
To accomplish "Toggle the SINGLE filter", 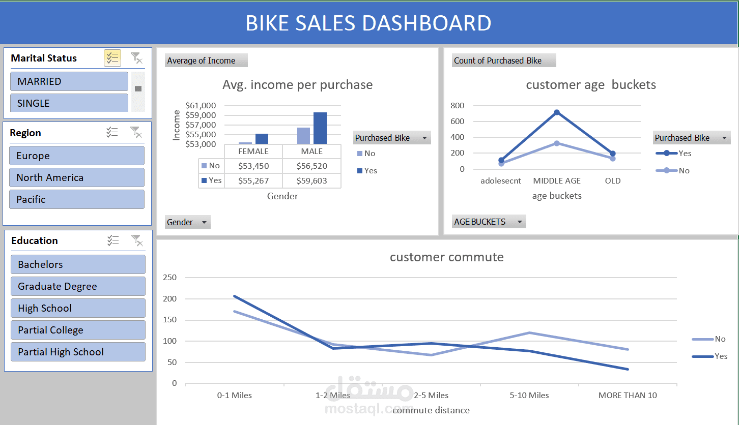I will pyautogui.click(x=69, y=103).
